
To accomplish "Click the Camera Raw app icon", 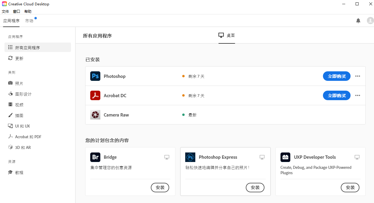I will click(95, 115).
